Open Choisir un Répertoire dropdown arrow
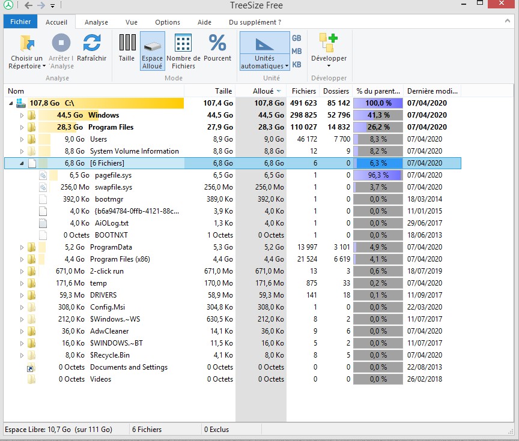519x441 pixels. 44,66
